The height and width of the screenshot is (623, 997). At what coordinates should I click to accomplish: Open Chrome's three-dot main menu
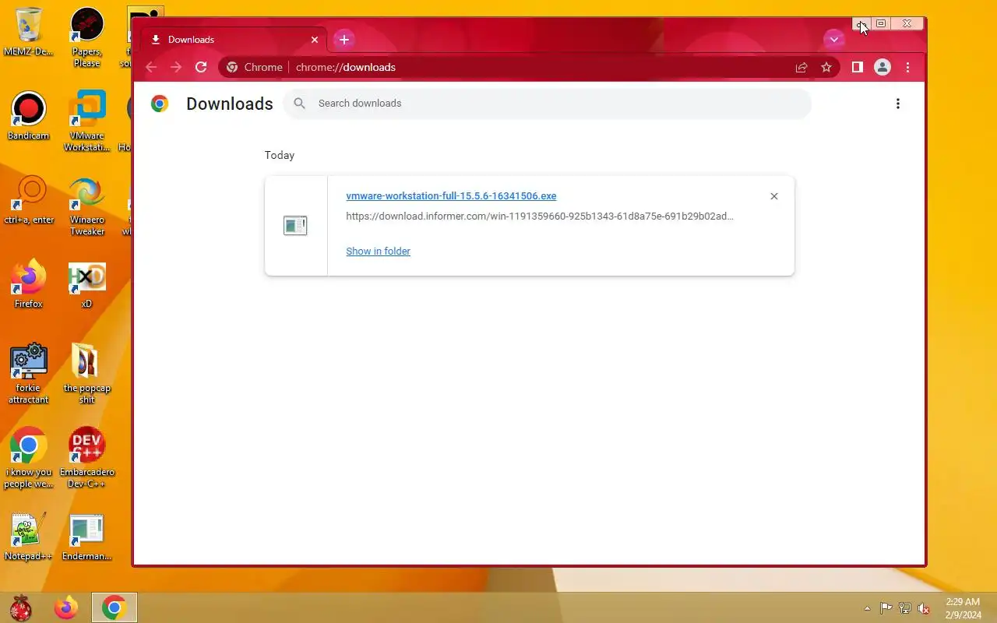[x=907, y=67]
